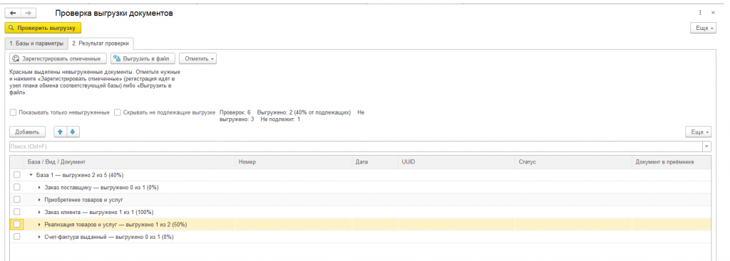Click the Добавить button

[28, 132]
